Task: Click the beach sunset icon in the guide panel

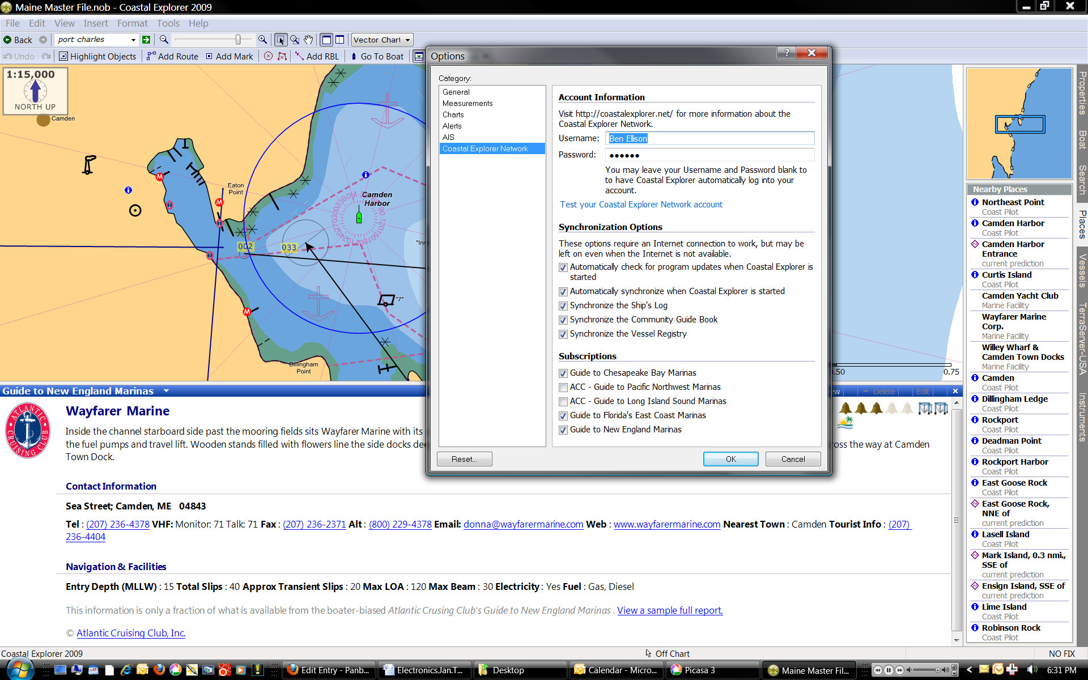Action: pyautogui.click(x=845, y=422)
